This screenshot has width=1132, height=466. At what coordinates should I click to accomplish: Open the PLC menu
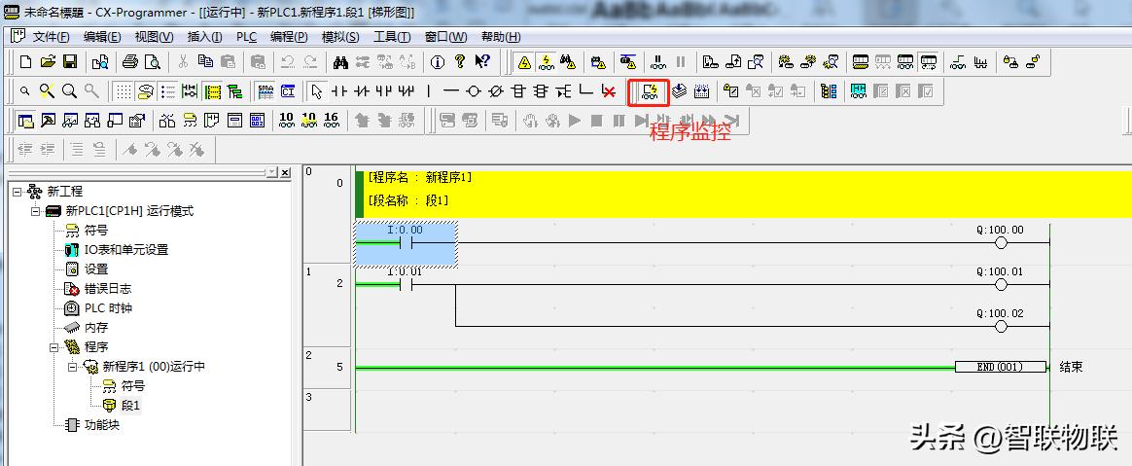[x=246, y=37]
